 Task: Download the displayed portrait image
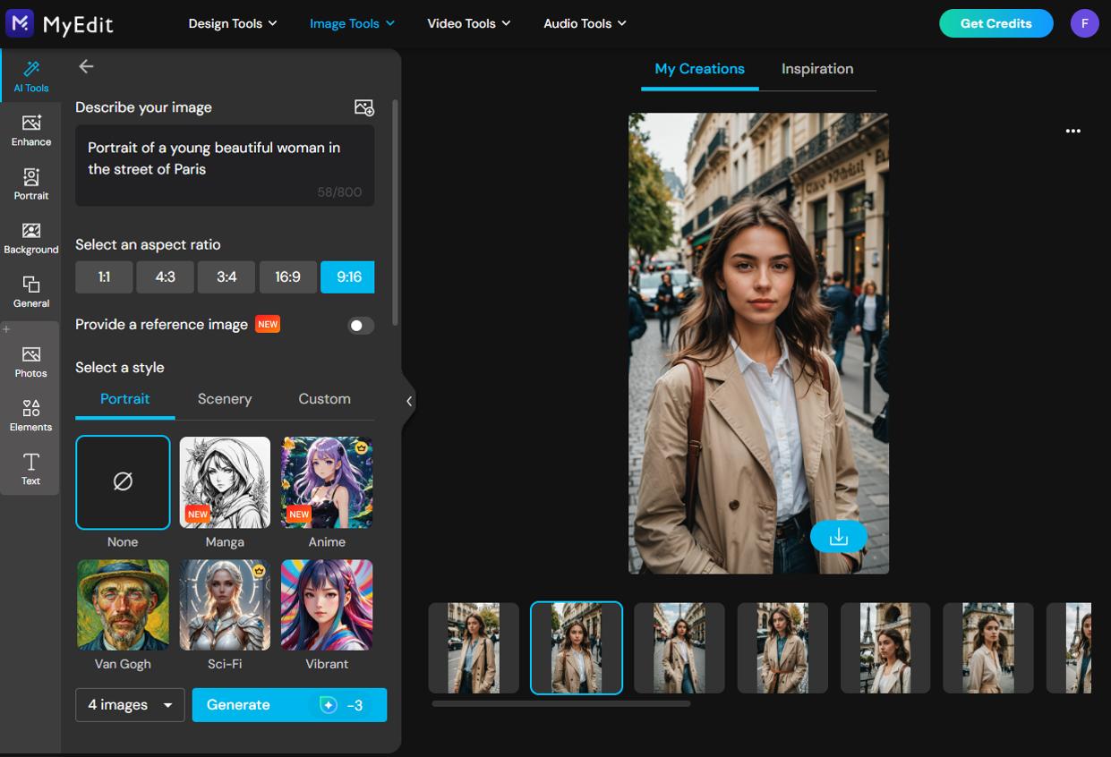coord(838,537)
